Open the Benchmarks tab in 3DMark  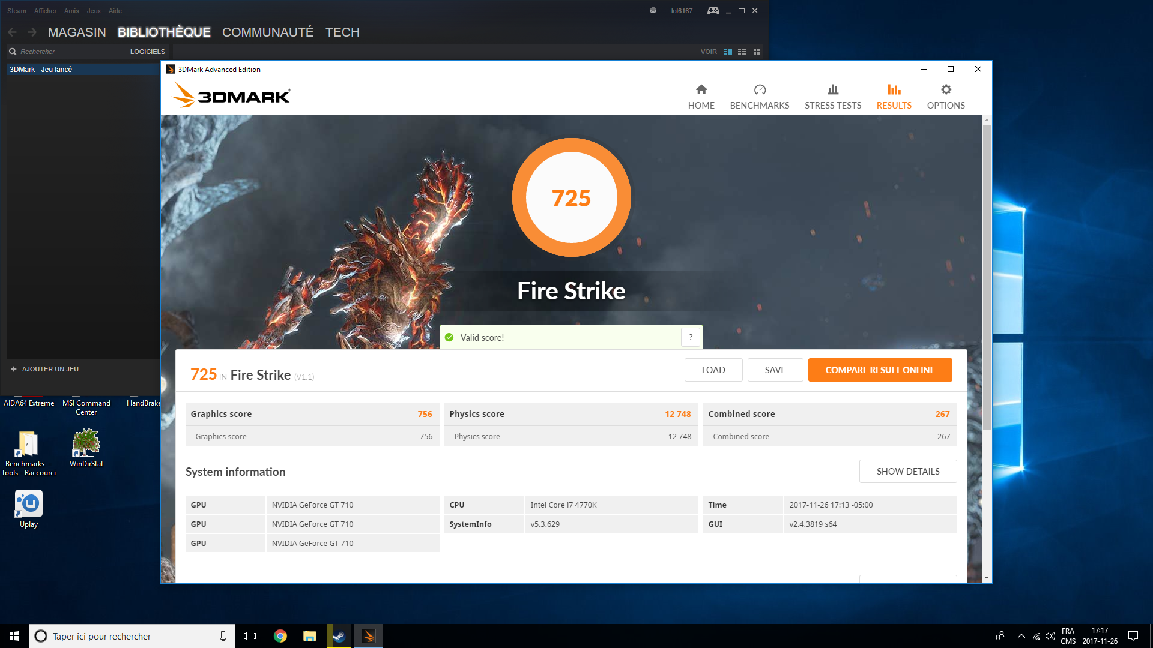coord(760,97)
